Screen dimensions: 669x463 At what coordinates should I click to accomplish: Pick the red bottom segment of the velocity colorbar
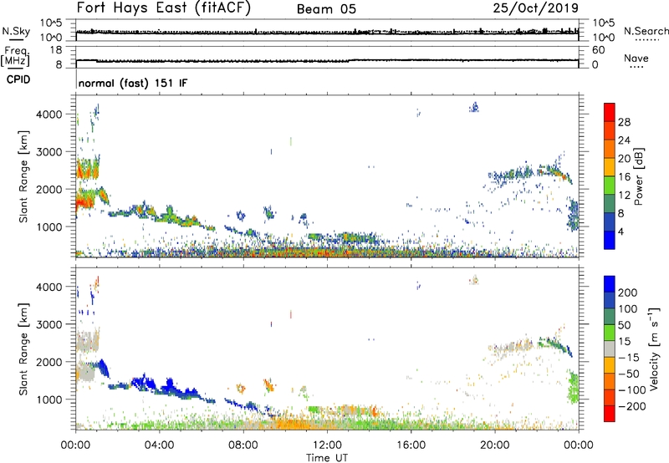[x=610, y=414]
